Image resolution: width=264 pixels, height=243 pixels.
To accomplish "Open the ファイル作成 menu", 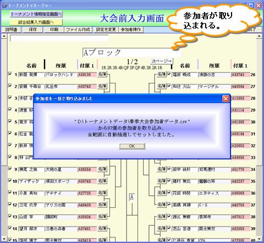I will click(x=78, y=30).
